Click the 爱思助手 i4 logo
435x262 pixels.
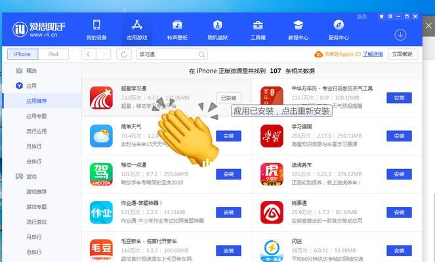click(x=39, y=29)
